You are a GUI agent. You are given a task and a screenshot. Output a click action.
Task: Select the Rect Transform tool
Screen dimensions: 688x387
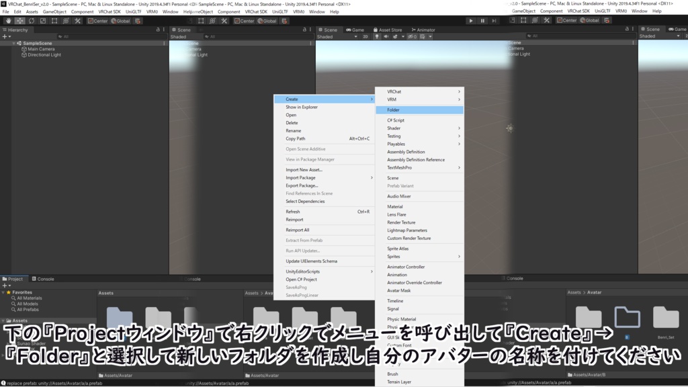point(54,21)
